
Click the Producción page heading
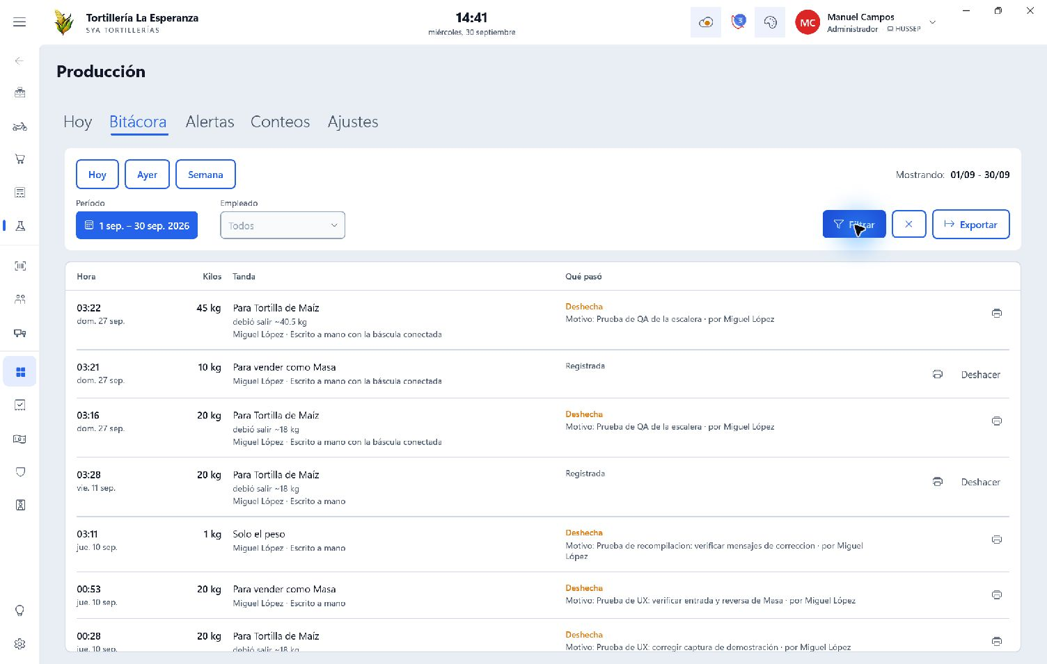101,72
